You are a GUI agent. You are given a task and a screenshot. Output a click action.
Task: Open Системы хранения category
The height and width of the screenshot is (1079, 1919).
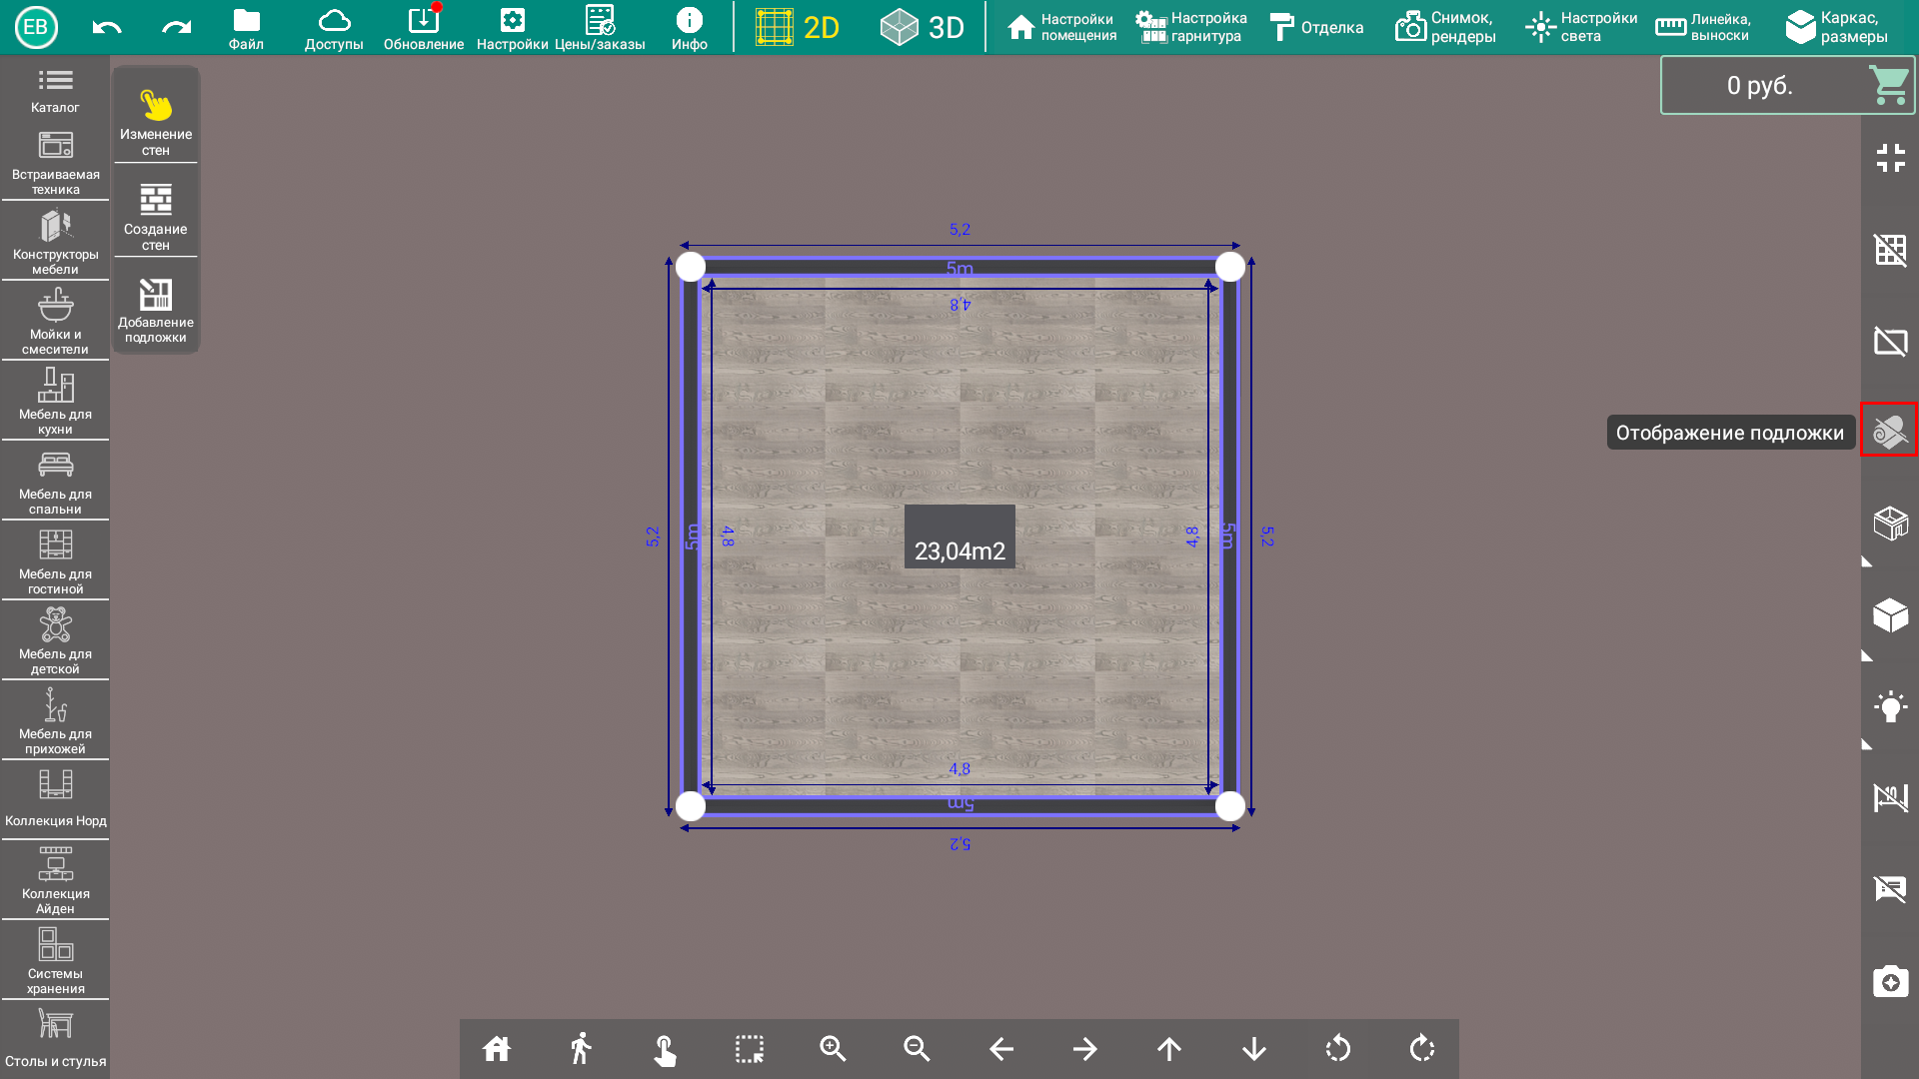click(55, 961)
